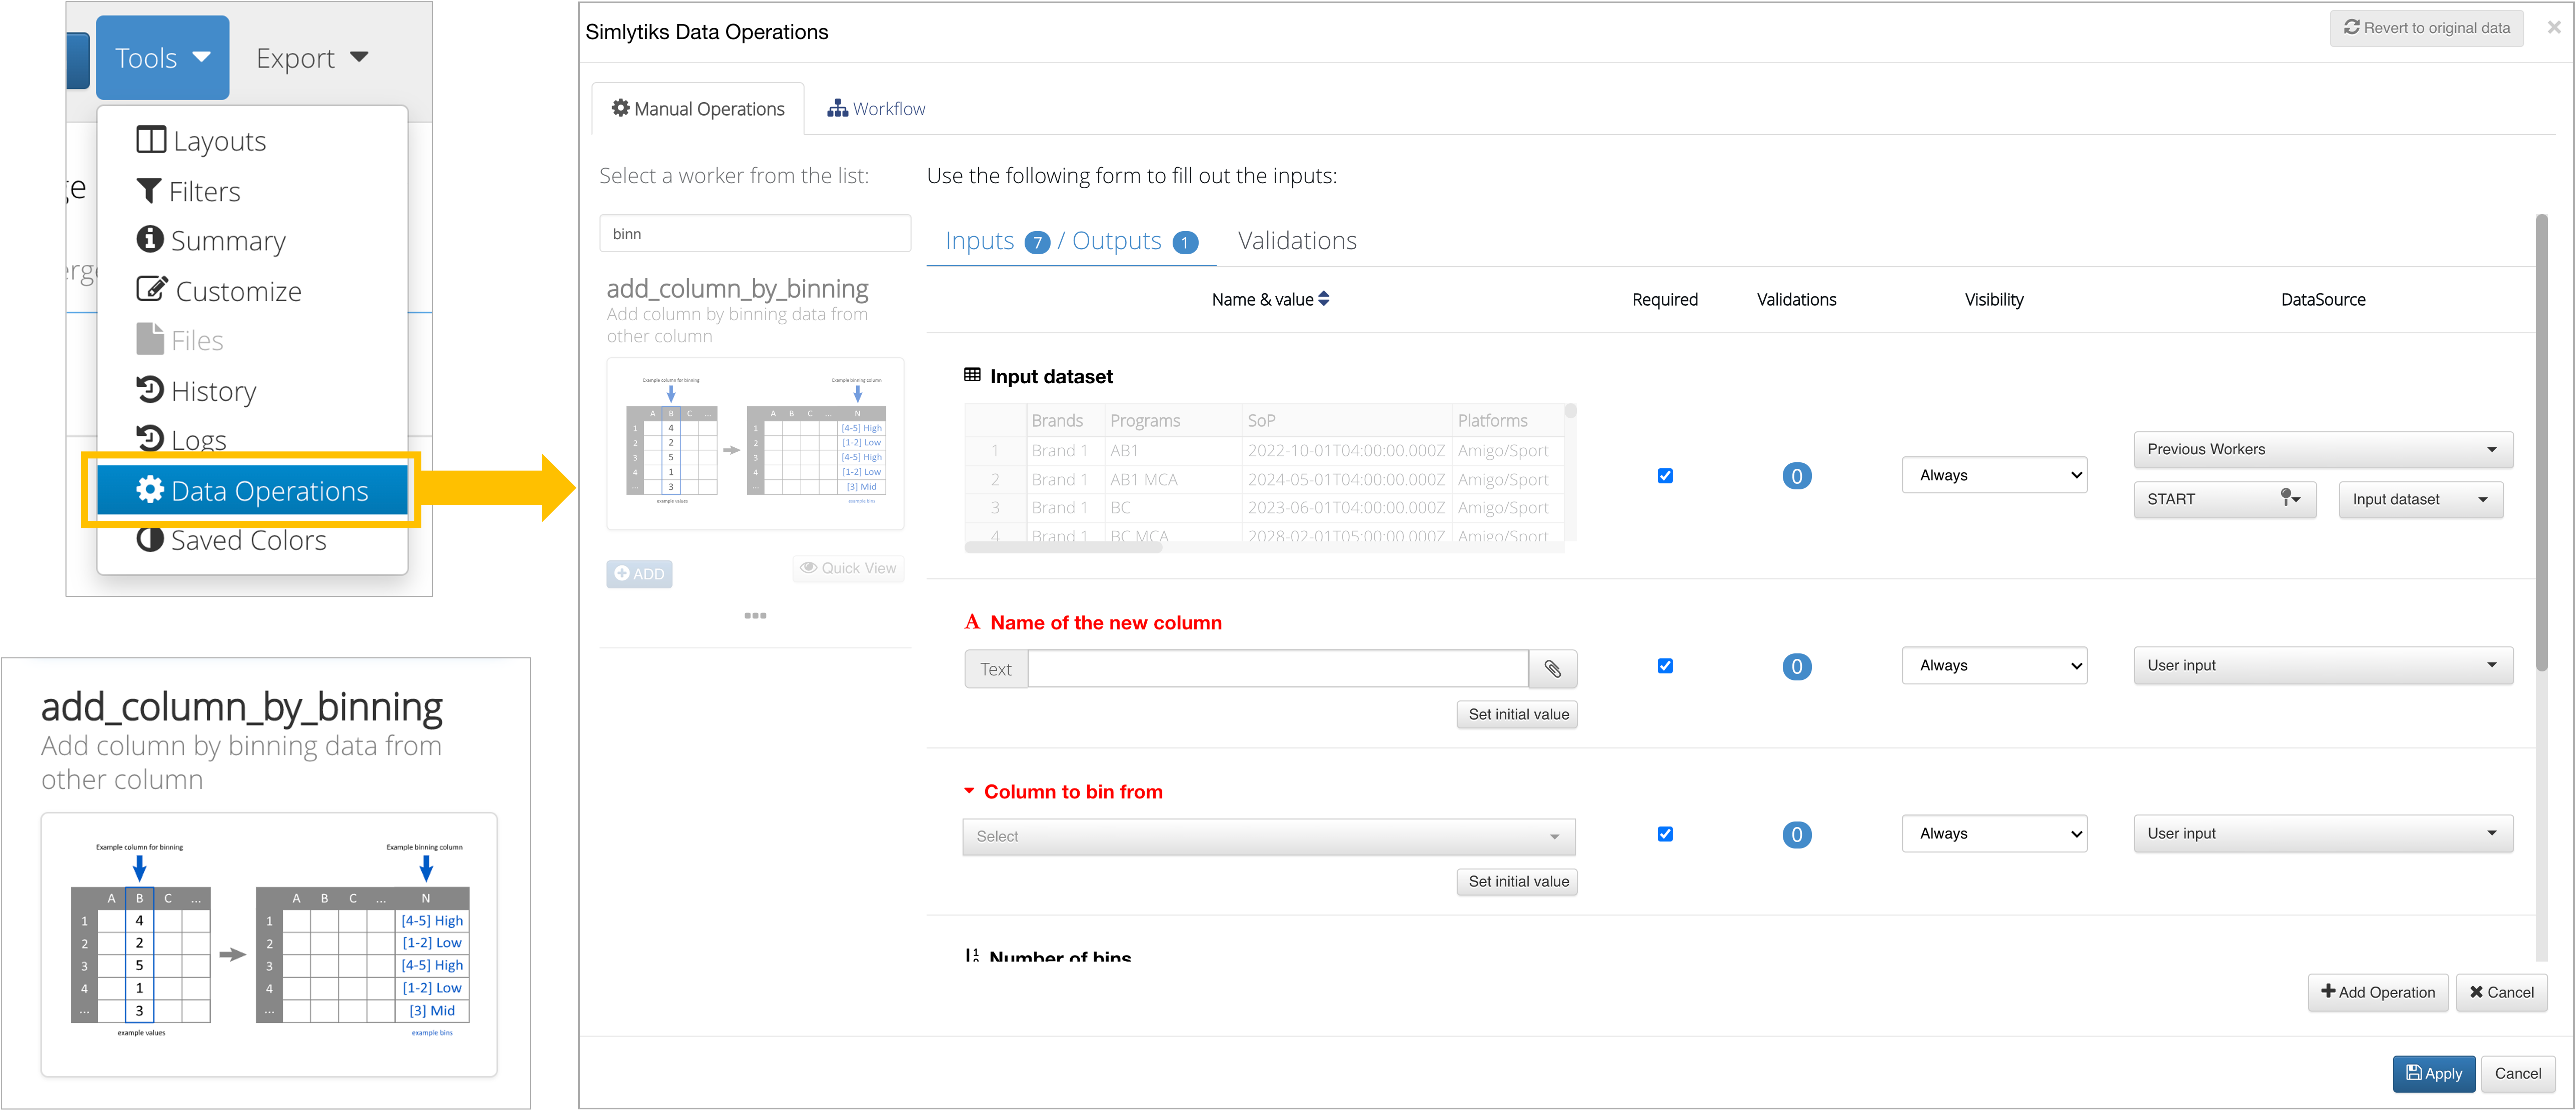Toggle Required checkbox for Name of the new column
The width and height of the screenshot is (2576, 1110).
[1665, 666]
